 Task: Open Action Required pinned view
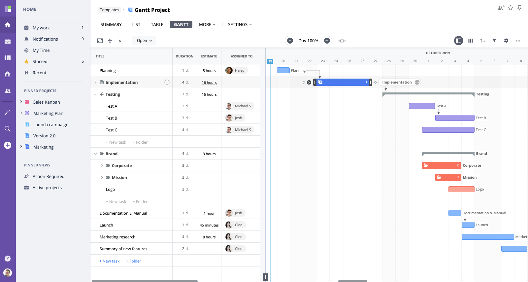click(x=49, y=176)
